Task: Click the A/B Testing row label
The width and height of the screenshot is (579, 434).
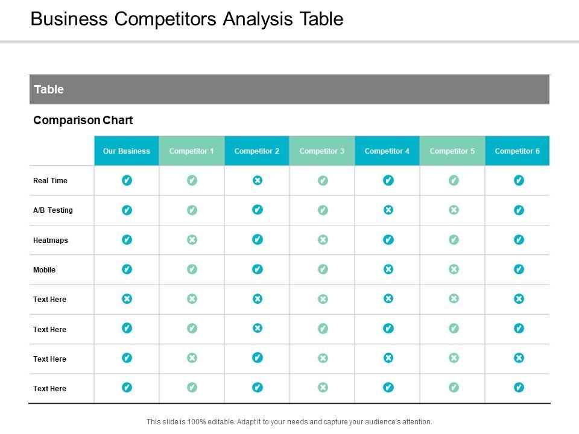Action: pos(53,210)
